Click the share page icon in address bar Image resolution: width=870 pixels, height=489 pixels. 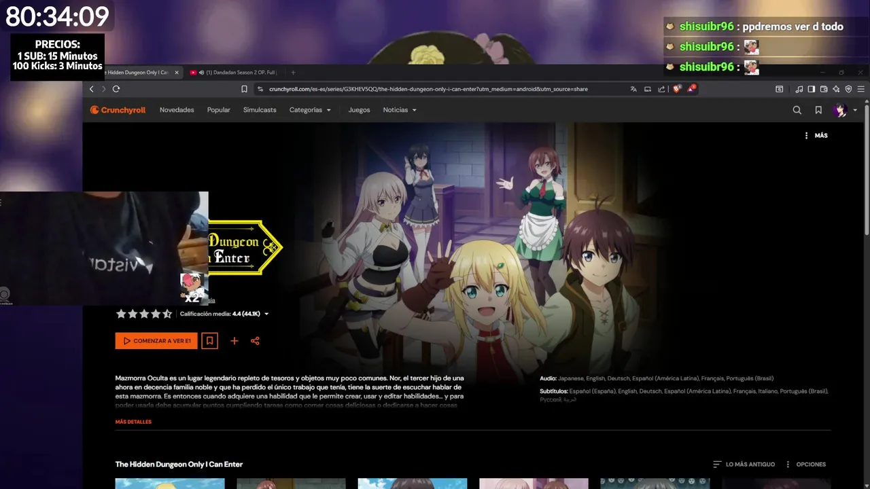pos(661,89)
